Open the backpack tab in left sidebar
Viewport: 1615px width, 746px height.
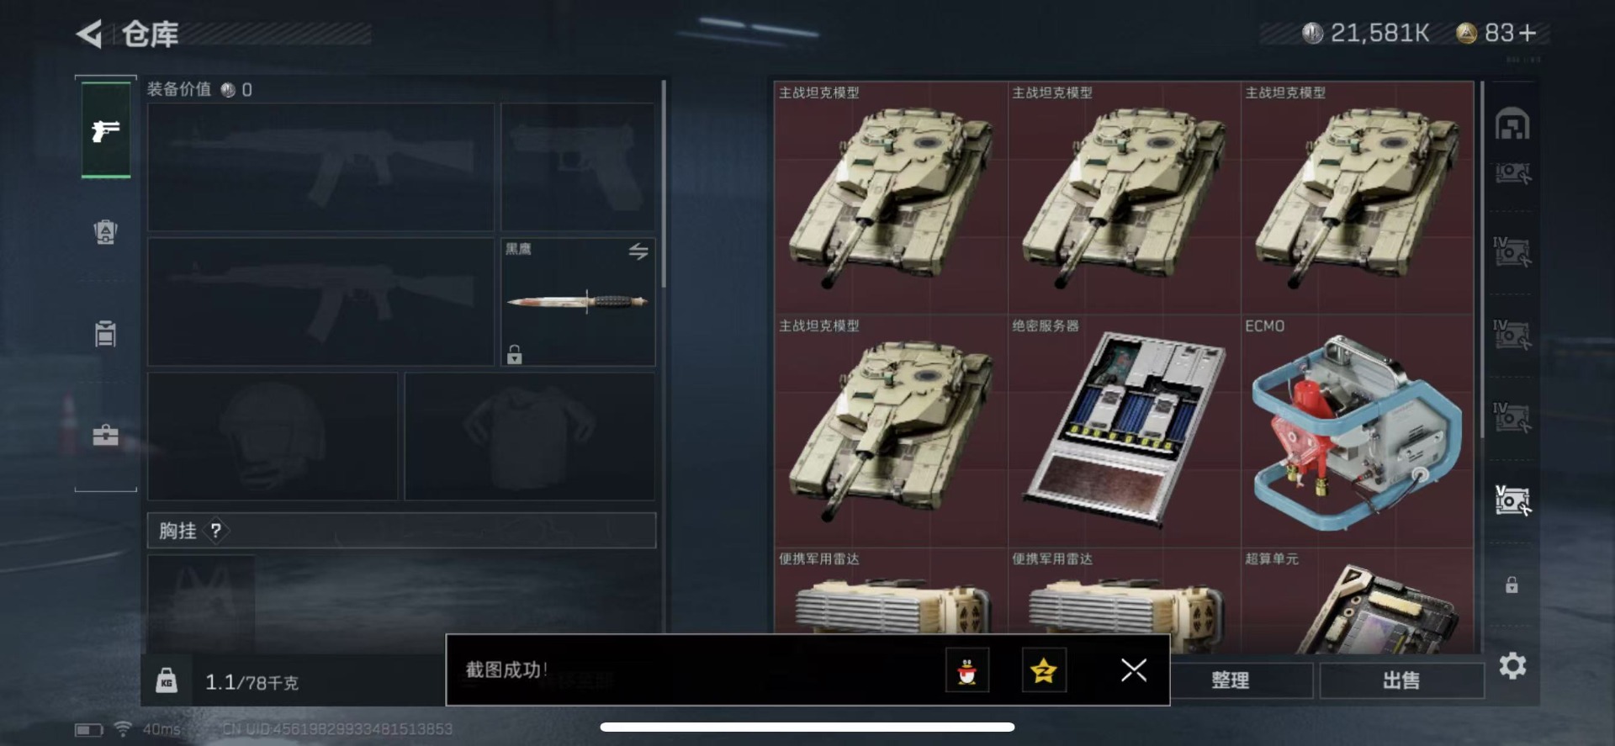click(x=105, y=232)
